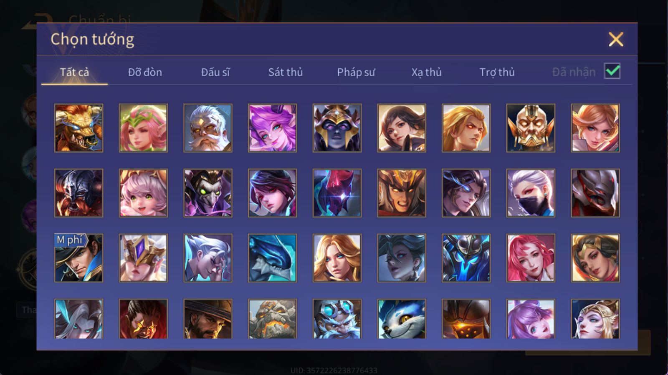Select the bull-headed hero portrait
This screenshot has height=375, width=668.
[x=78, y=128]
